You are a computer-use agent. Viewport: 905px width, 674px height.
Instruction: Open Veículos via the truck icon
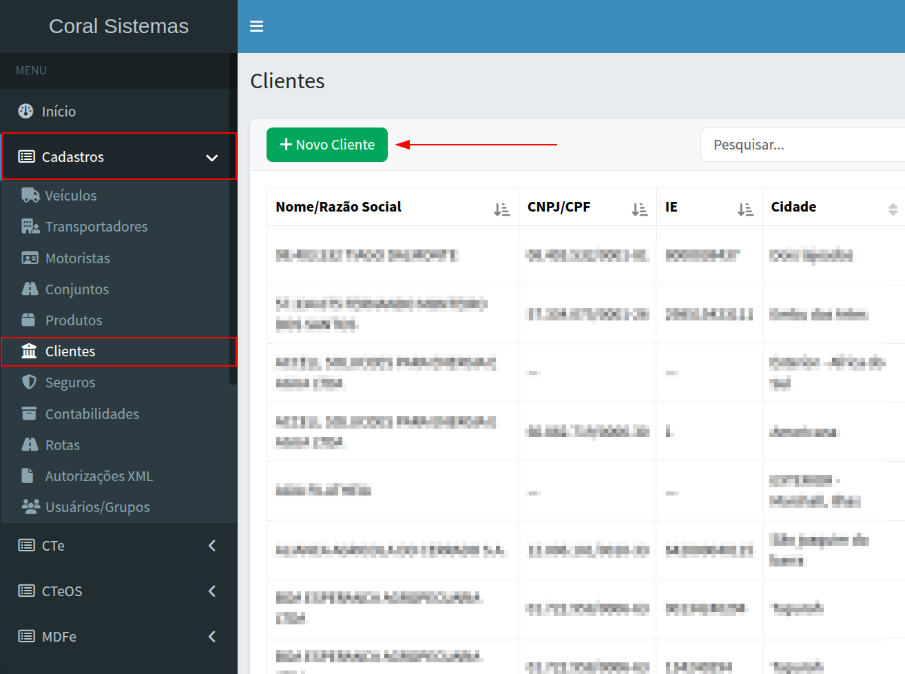point(30,195)
